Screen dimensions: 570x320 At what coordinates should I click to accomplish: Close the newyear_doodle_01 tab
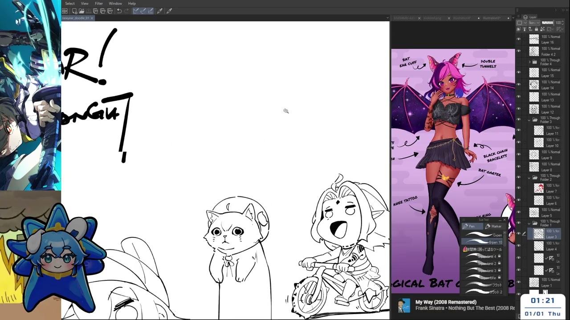point(92,18)
